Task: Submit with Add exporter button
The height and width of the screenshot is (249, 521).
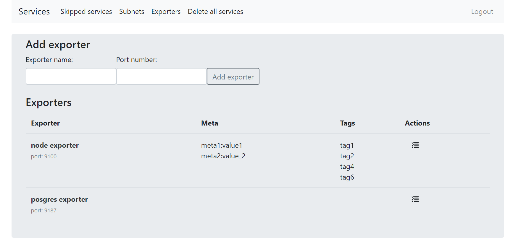Action: [233, 77]
